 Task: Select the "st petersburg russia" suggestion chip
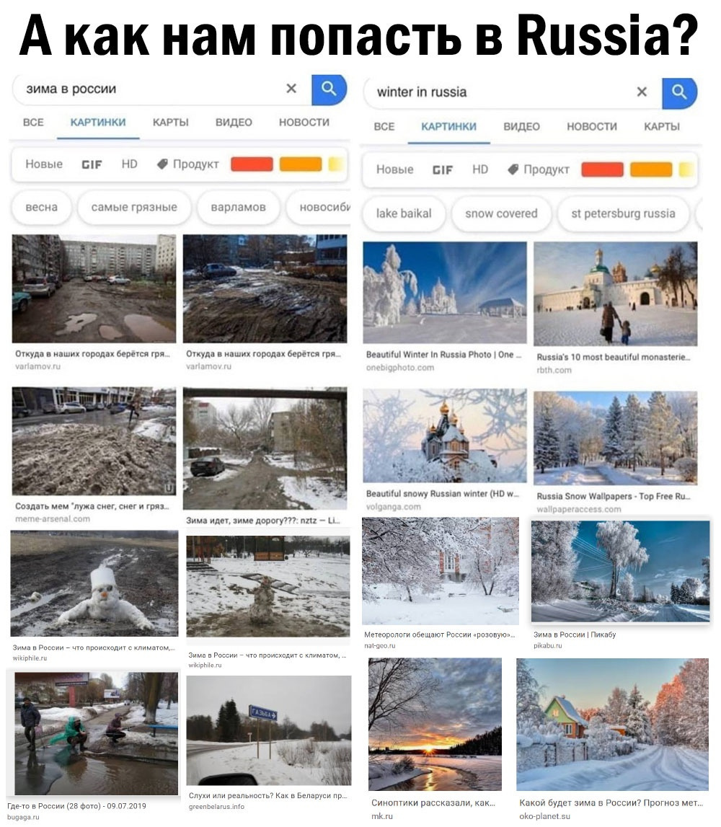click(624, 213)
